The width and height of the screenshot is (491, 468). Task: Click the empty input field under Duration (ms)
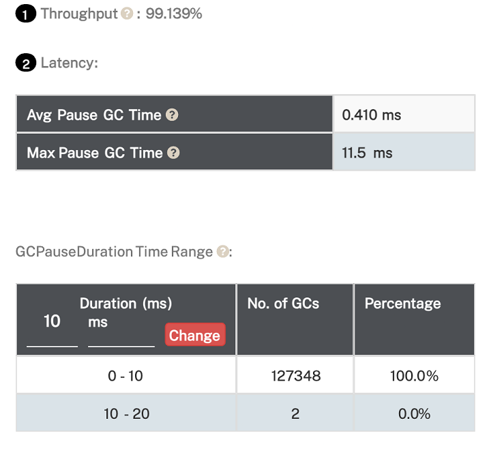tap(121, 336)
